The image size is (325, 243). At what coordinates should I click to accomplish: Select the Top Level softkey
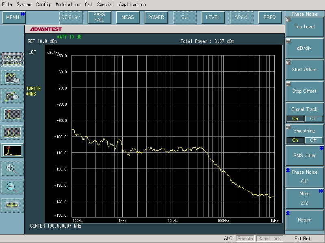click(304, 27)
